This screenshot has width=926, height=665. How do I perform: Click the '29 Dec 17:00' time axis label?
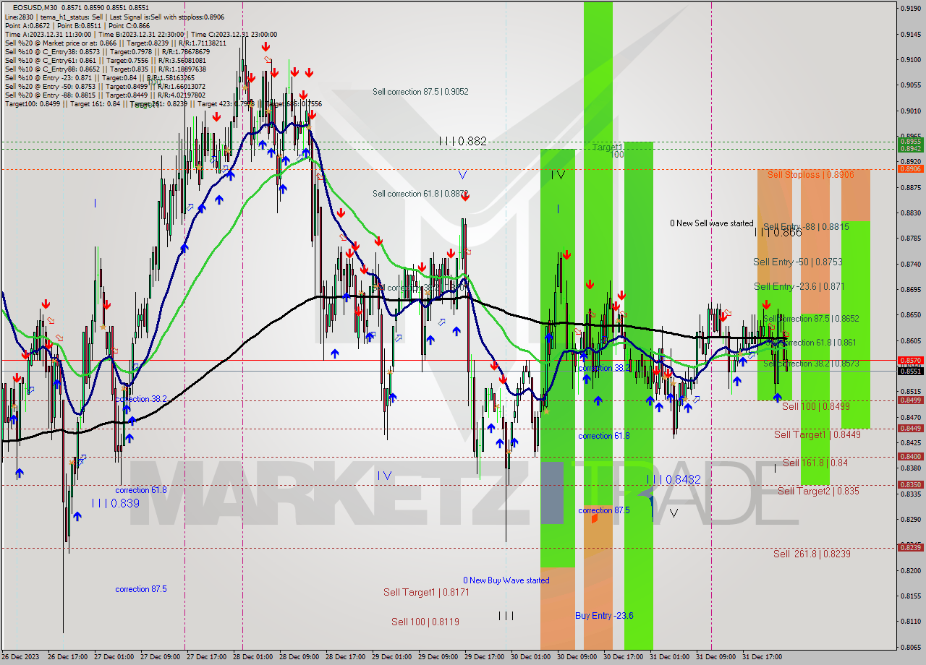[x=485, y=657]
